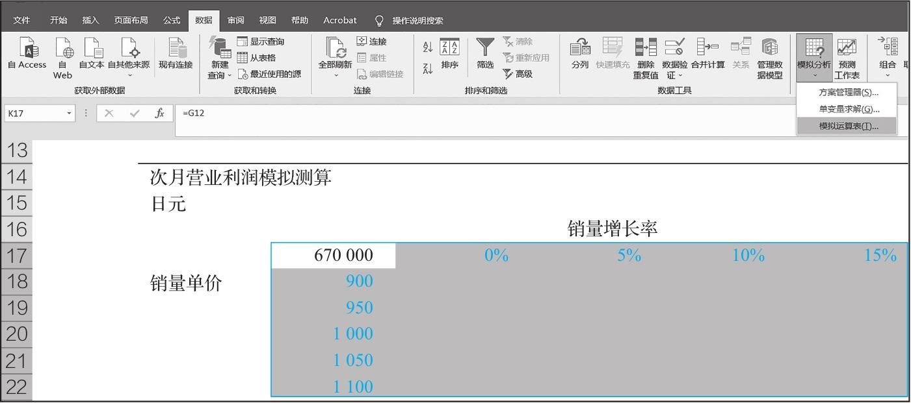Switch to Acrobat tab

340,20
